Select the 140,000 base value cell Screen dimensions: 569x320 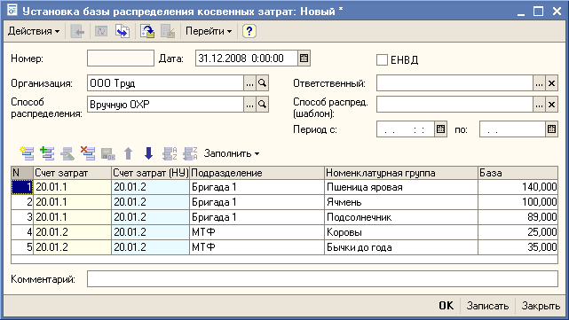518,187
